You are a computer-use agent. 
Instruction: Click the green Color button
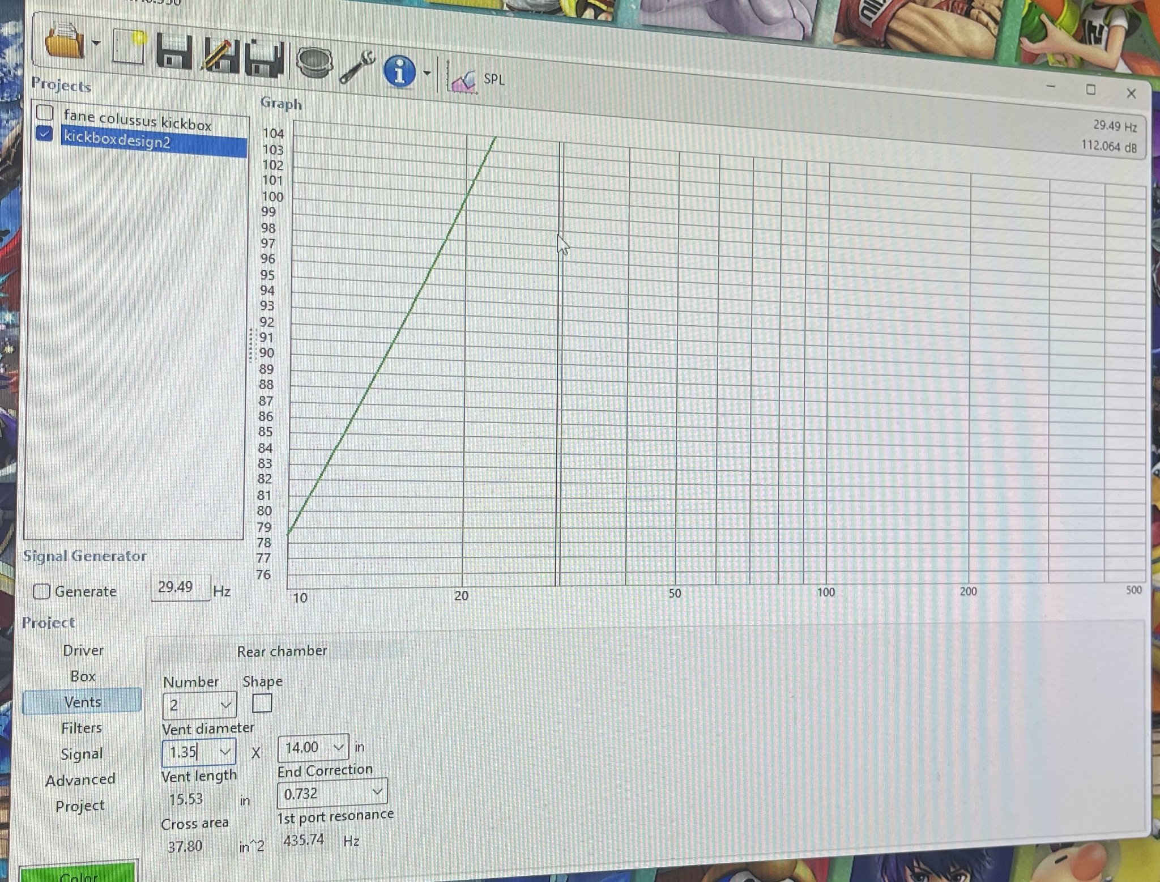(78, 872)
